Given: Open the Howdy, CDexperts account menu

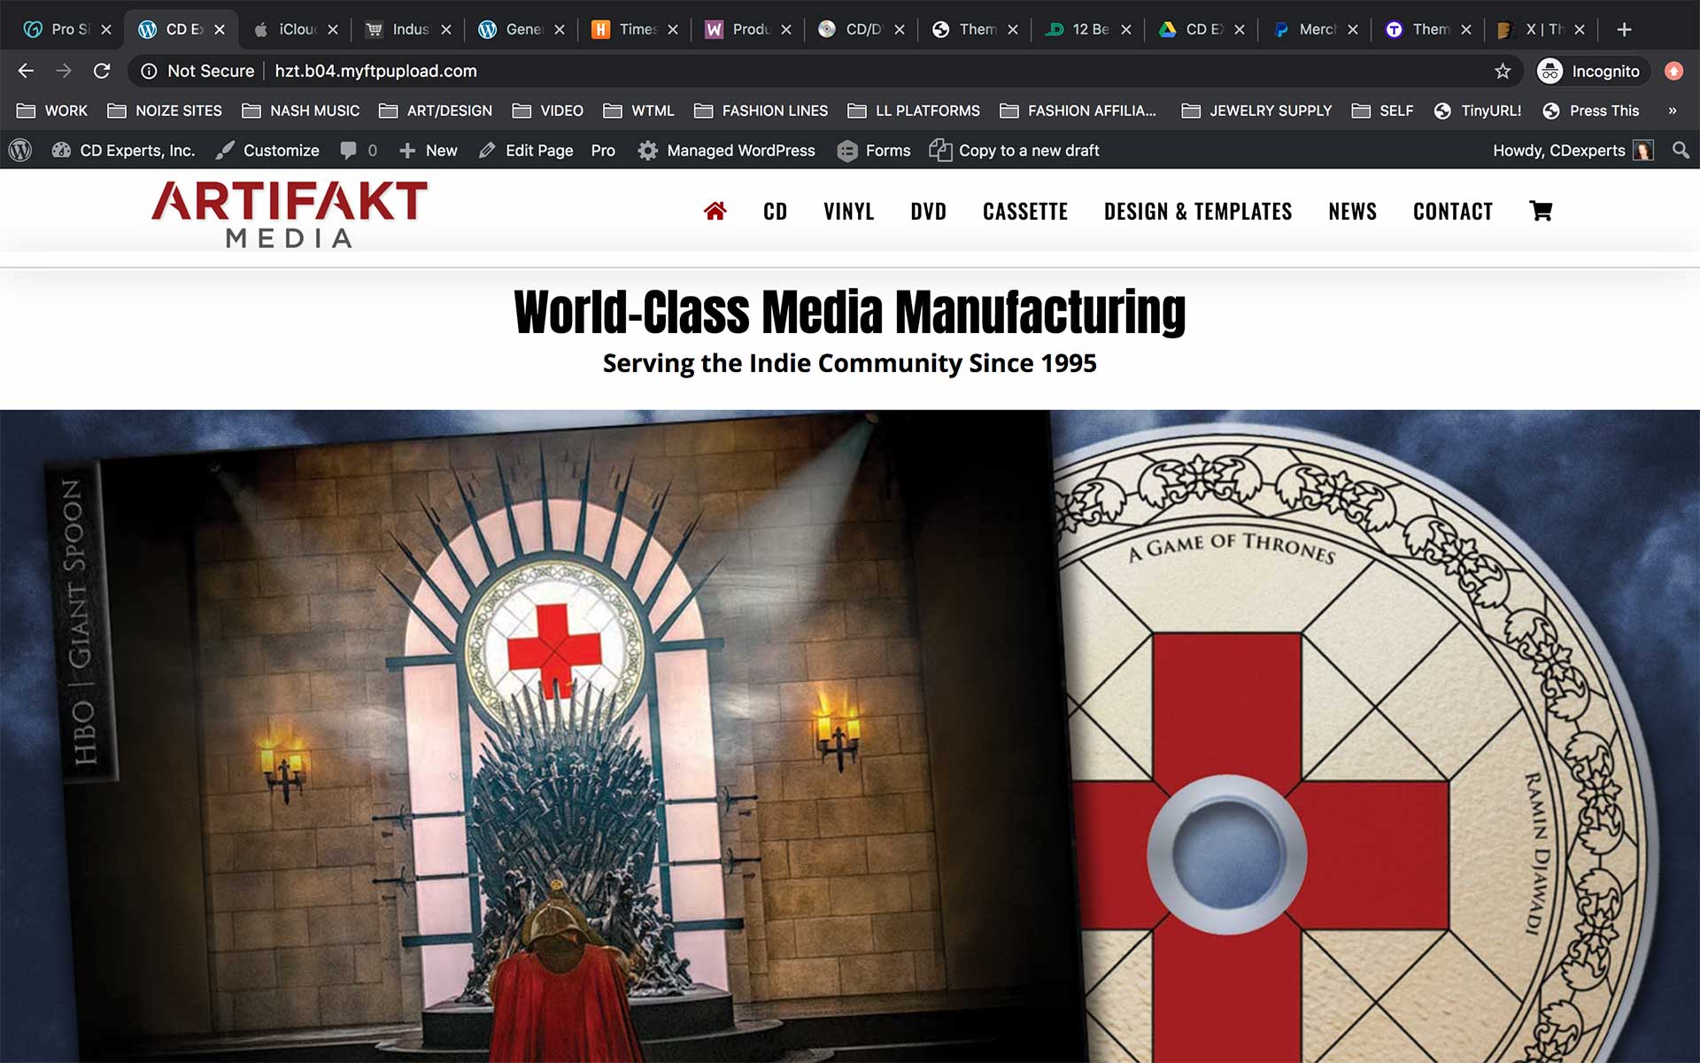Looking at the screenshot, I should pos(1572,151).
